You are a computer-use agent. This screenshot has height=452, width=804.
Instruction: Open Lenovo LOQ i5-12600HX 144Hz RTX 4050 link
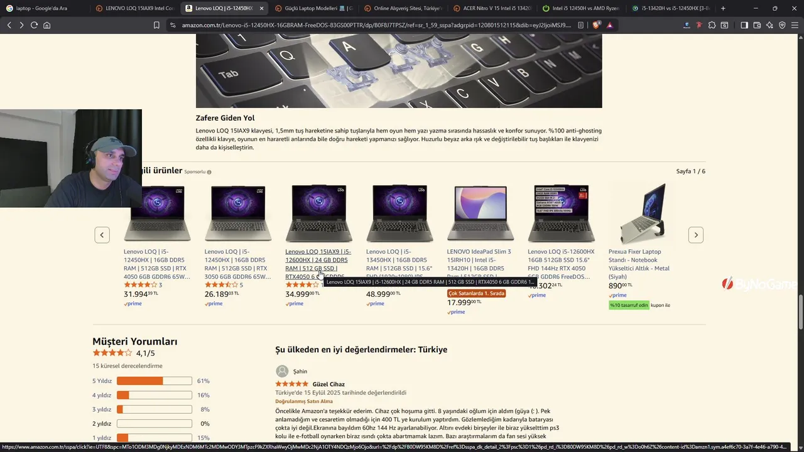(561, 264)
